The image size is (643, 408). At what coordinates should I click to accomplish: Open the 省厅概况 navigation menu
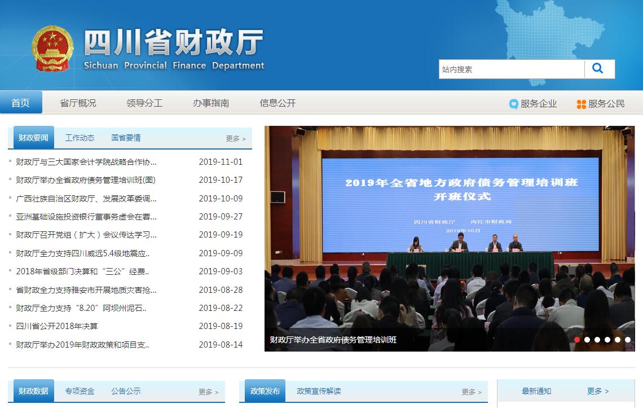point(78,103)
